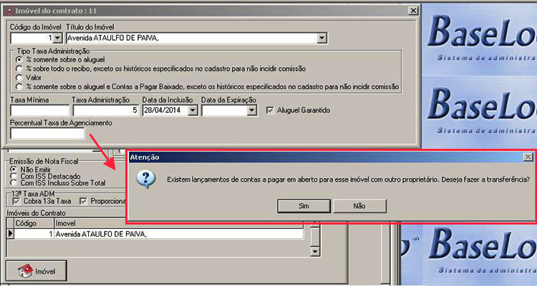Toggle the Aluguel Garantido checkbox
Viewport: 537px width, 286px height.
(270, 111)
